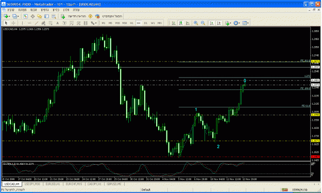Switch to MN monthly timeframe
322x193 pixels.
click(159, 23)
